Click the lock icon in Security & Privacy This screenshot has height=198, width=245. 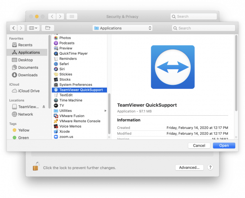click(x=36, y=166)
